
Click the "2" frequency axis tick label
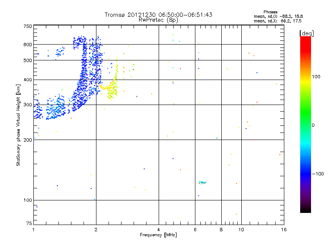coord(96,230)
